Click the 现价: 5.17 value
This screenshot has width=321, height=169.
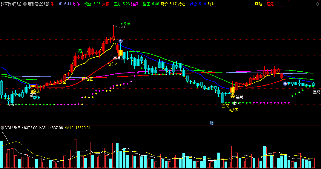tap(168, 4)
